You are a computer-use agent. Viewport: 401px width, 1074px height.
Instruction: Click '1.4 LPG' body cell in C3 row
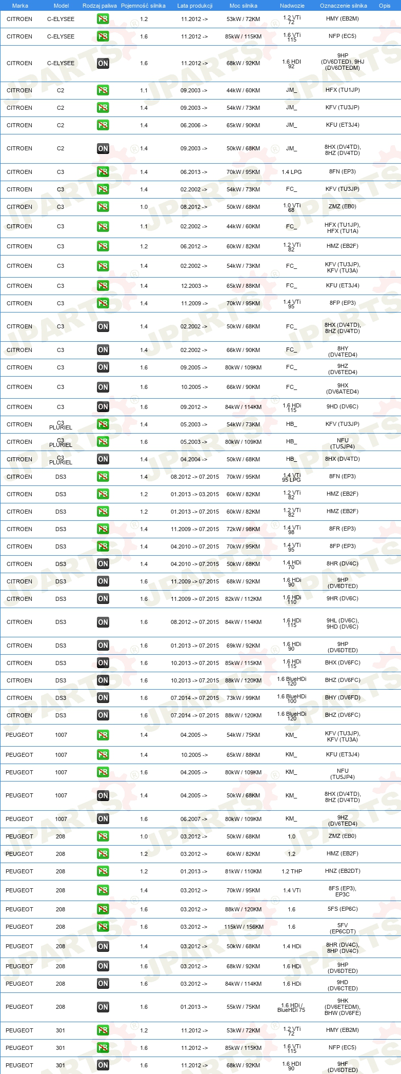292,172
